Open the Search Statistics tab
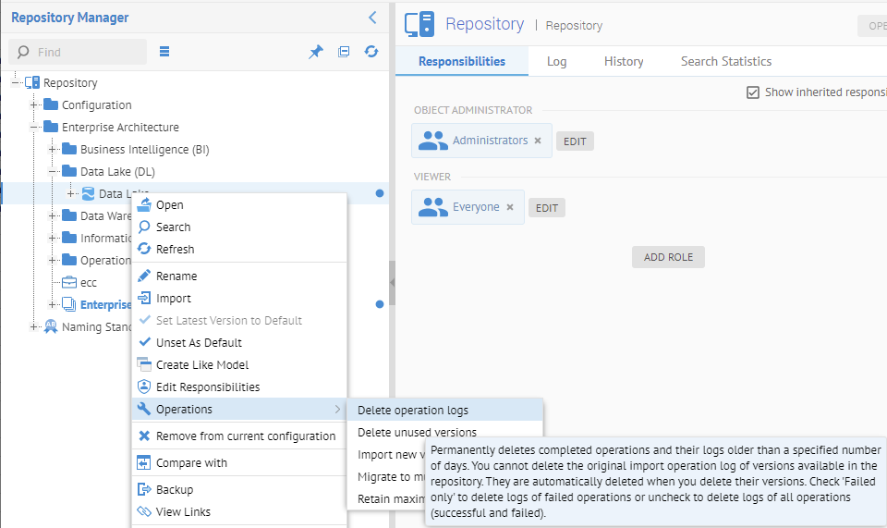This screenshot has width=887, height=528. point(726,61)
